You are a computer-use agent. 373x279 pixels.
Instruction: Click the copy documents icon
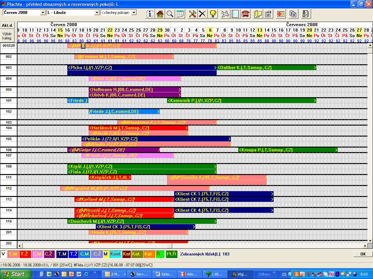tap(293, 14)
